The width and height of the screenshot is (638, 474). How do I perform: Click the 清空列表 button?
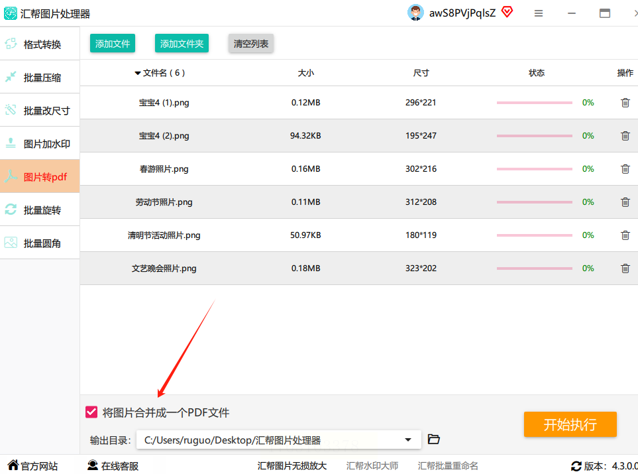[250, 44]
